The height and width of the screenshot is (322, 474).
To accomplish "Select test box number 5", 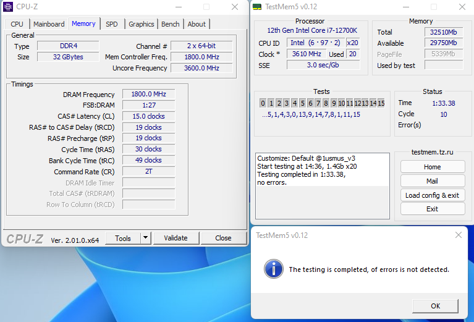I will 302,103.
